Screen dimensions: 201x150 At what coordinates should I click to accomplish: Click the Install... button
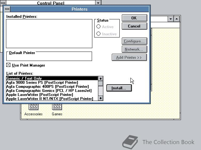coord(119,88)
